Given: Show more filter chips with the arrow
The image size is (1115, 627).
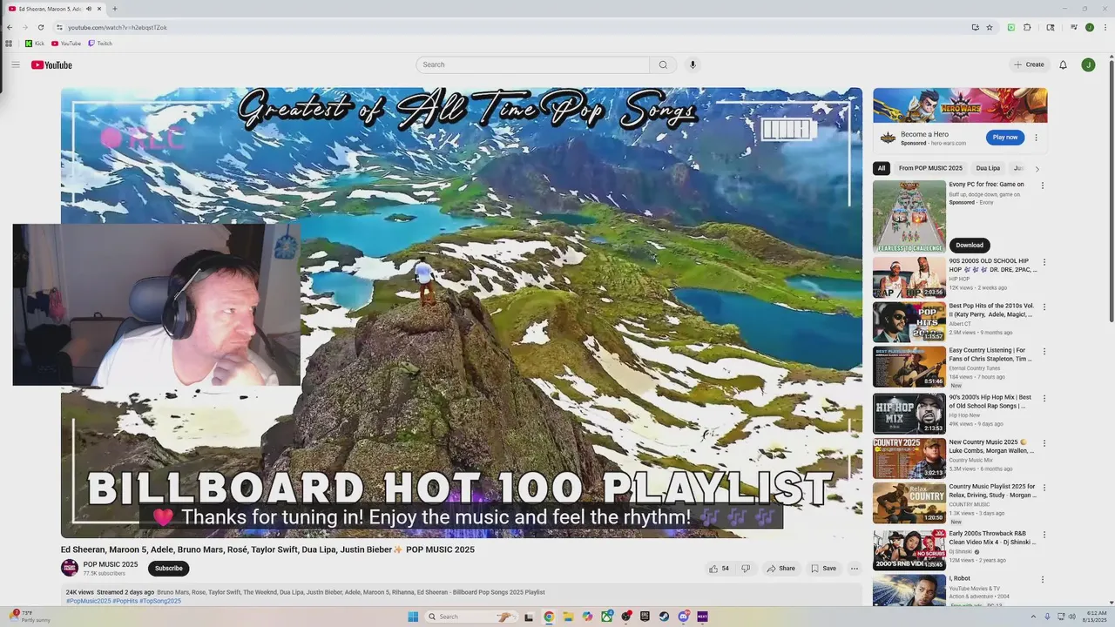Looking at the screenshot, I should [x=1037, y=169].
